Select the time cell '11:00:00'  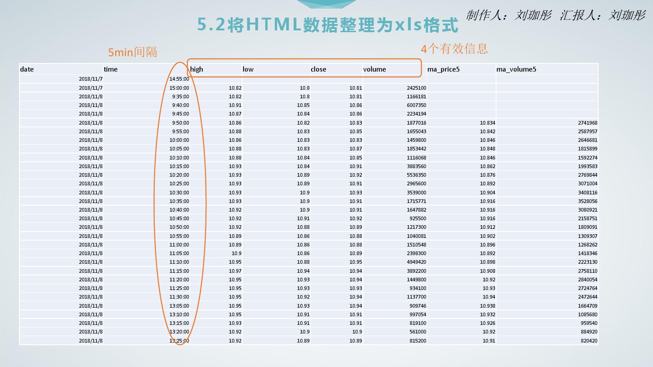[179, 245]
